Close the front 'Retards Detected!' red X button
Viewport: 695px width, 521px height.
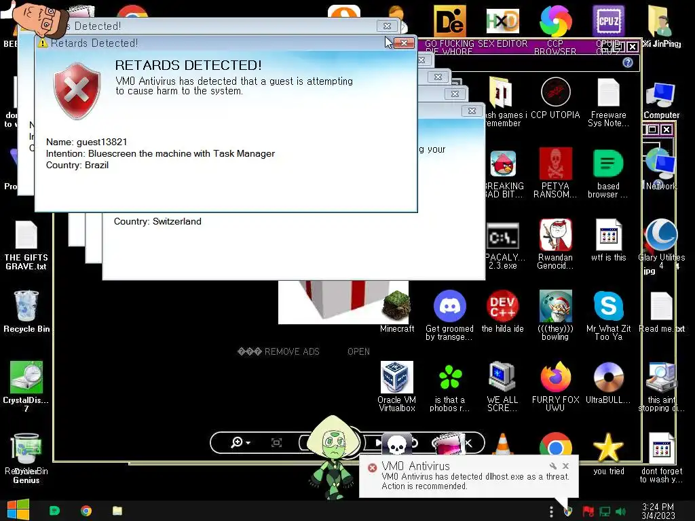pos(404,43)
